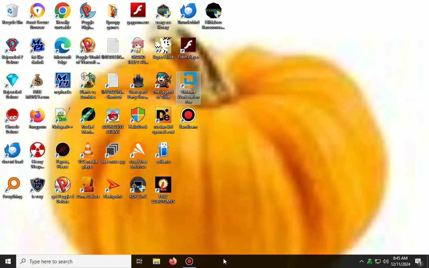429x268 pixels.
Task: Open Graveyard Party Screensaver shortcut
Action: coord(138,86)
